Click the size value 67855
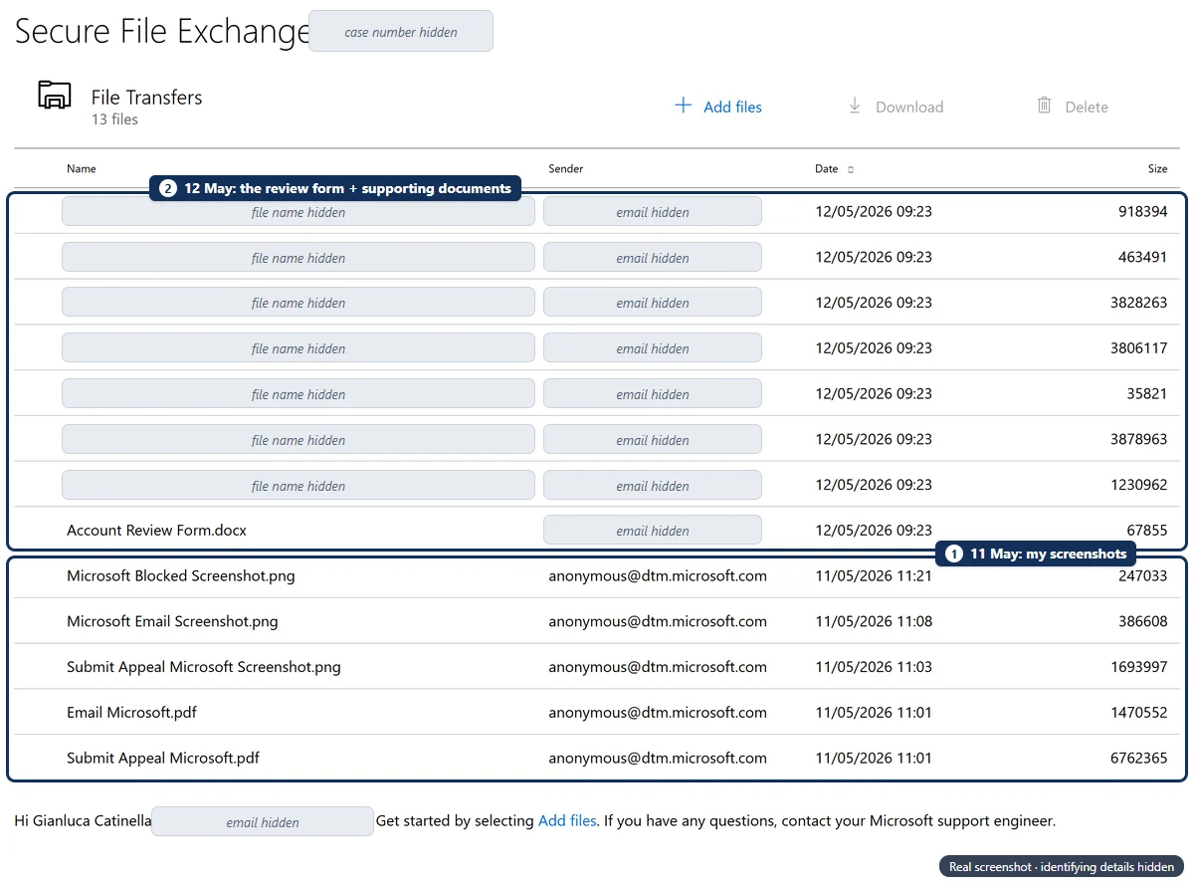Screen dimensions: 1194x886 click(1147, 531)
